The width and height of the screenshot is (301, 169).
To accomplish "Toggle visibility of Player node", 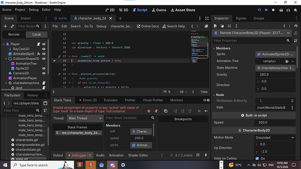I will click(x=44, y=44).
